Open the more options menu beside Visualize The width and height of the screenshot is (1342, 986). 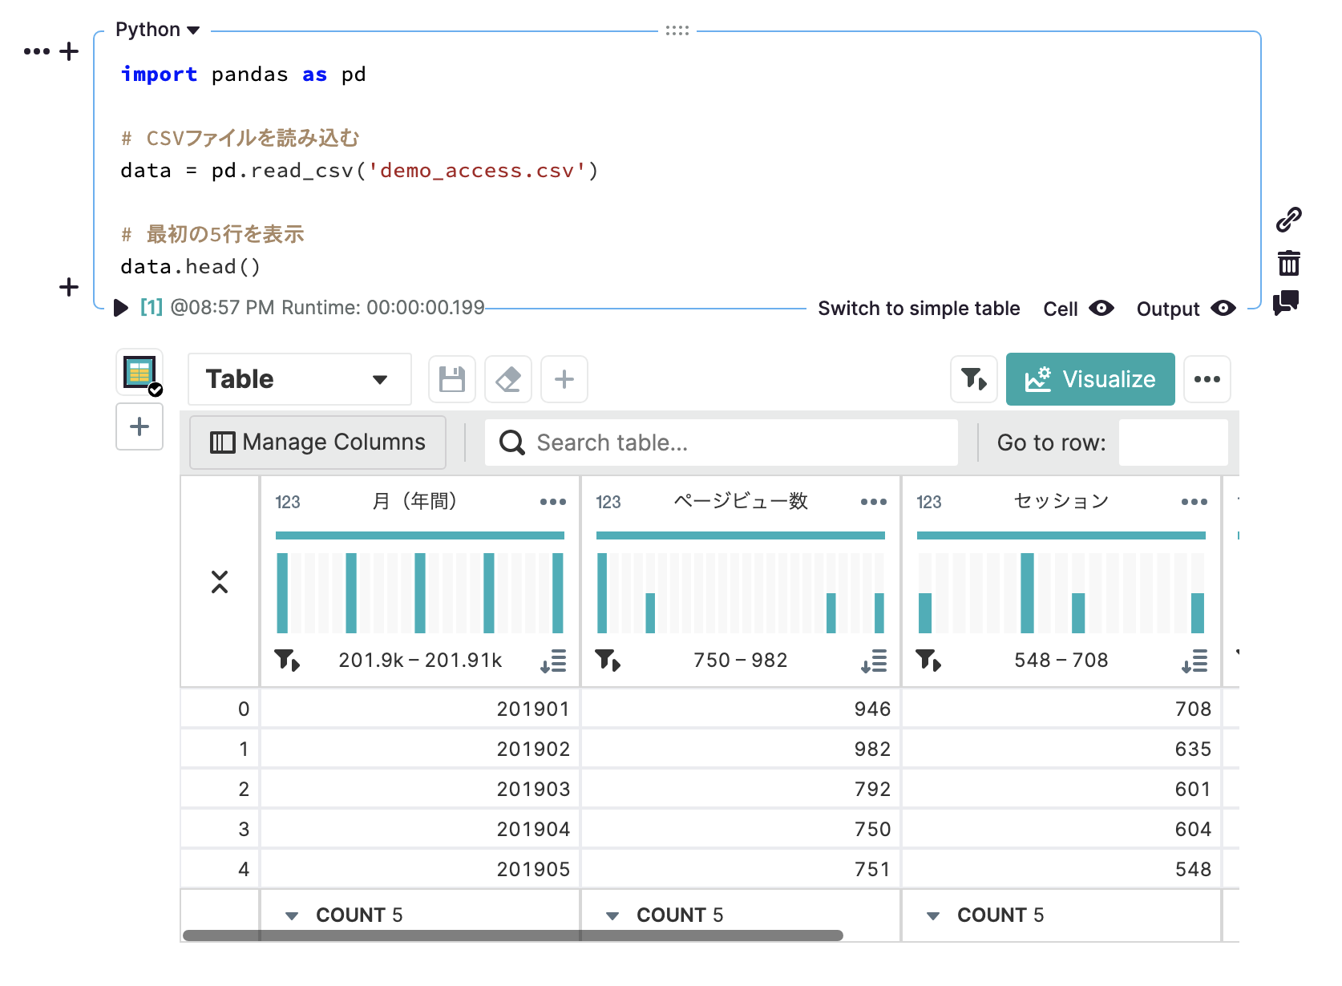1207,379
